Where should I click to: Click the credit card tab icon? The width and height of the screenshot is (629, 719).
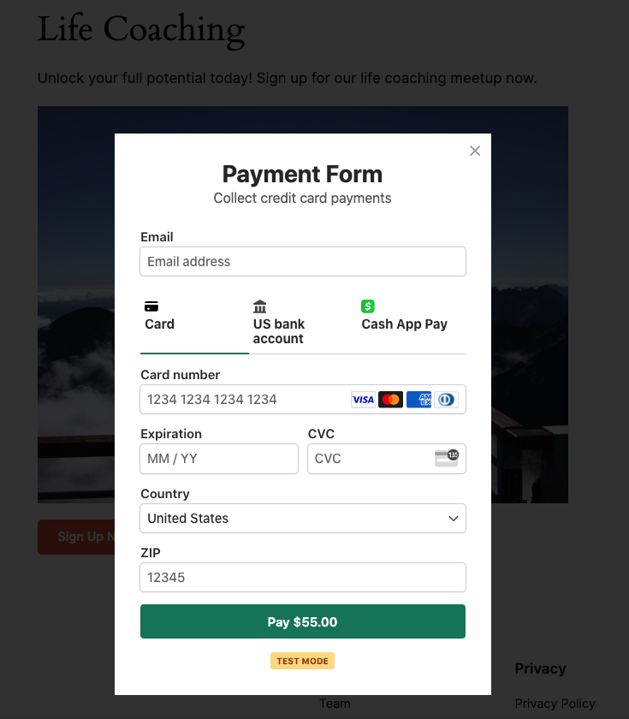click(151, 306)
